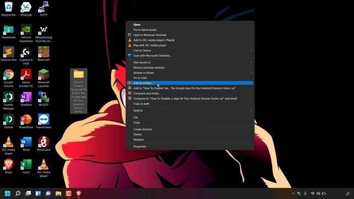
Task: Choose Open in Windows Terminal
Action: pyautogui.click(x=190, y=35)
